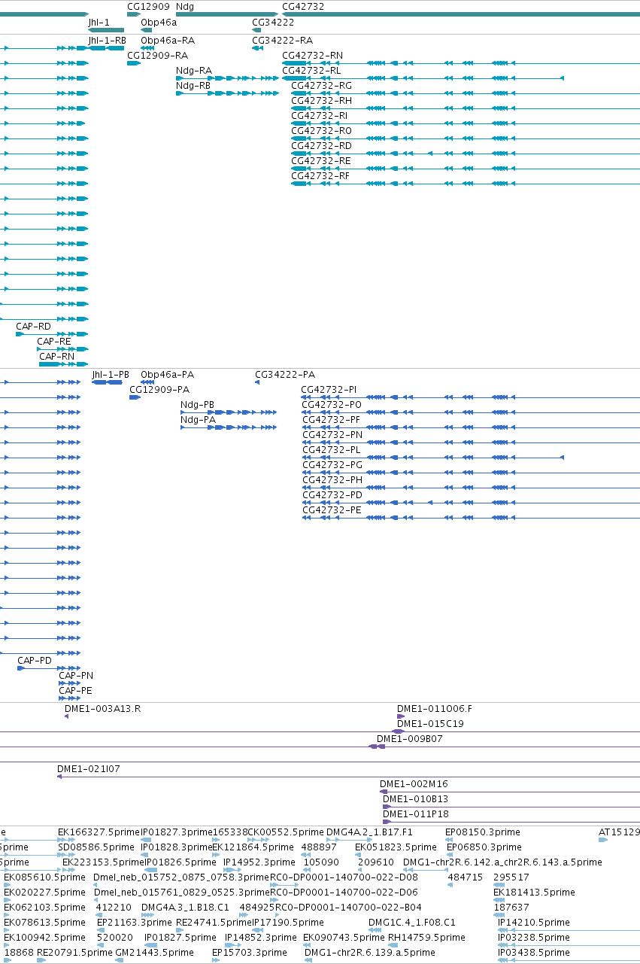This screenshot has height=964, width=640.
Task: Select EST EK085610.5prime
Action: pos(44,877)
